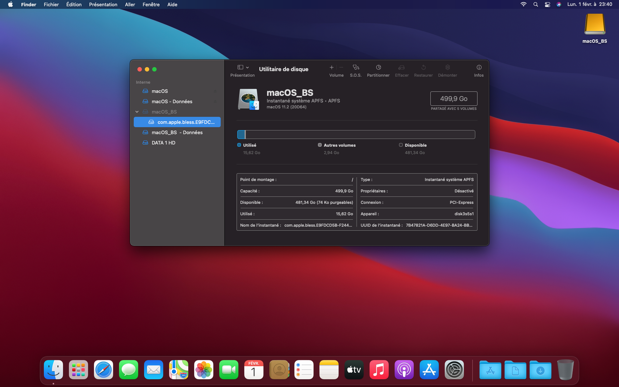Select DATA 1 HD volume

coord(177,143)
